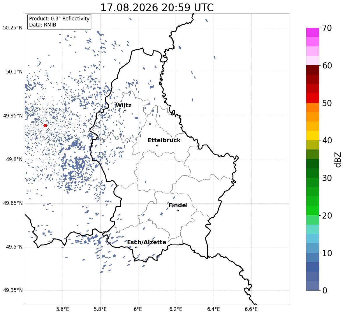Click the magenta top colorbar segment
The width and height of the screenshot is (345, 315).
coord(313,32)
